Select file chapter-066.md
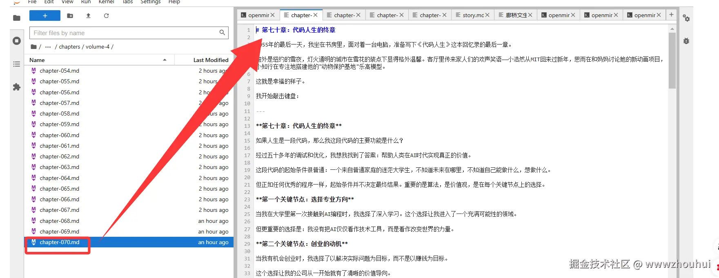This screenshot has height=278, width=719. pos(129,199)
